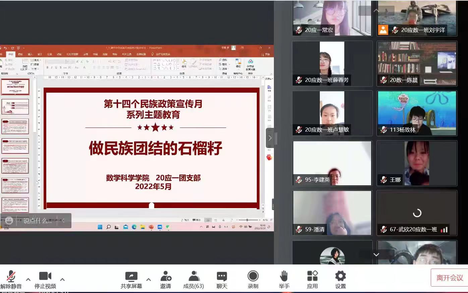Click the 说点什么... chat input box

[x=38, y=221]
